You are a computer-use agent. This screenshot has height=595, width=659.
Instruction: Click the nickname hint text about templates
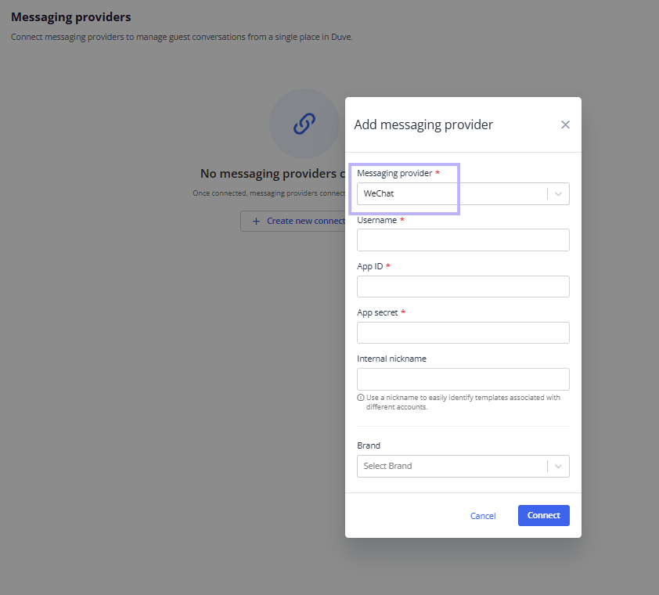click(463, 402)
